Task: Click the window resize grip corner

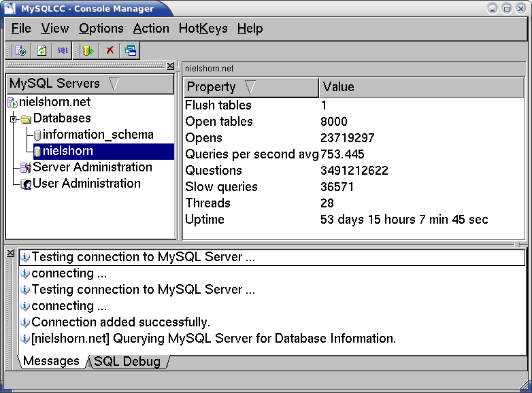Action: pyautogui.click(x=525, y=384)
